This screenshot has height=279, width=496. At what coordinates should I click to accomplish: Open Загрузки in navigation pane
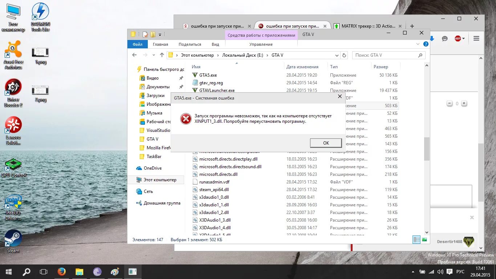[155, 96]
